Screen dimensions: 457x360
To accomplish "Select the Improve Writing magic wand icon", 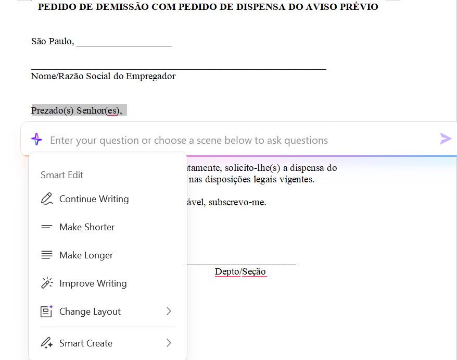I will (47, 283).
